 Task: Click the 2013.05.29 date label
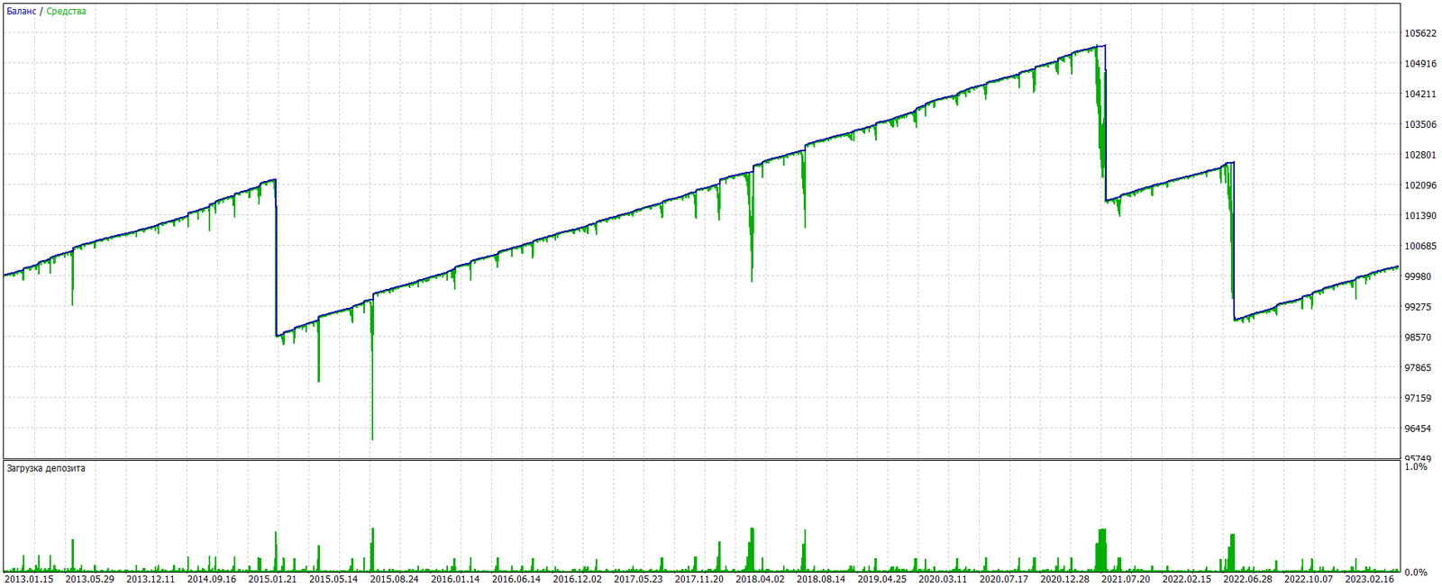pos(90,579)
